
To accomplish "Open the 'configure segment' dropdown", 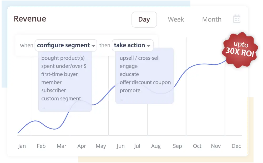I will click(x=63, y=45).
